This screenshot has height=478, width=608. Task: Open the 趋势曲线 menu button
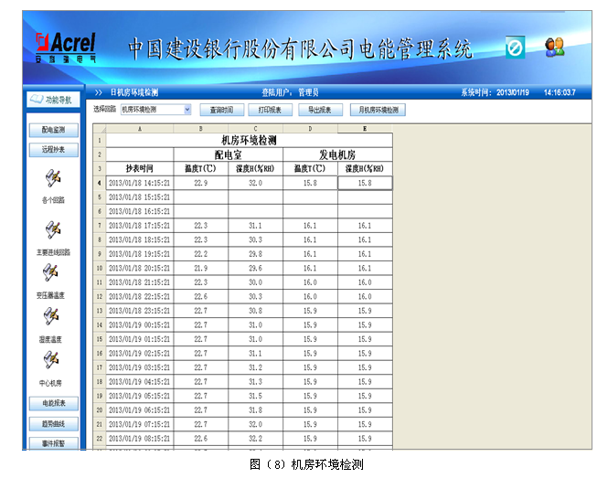[54, 424]
